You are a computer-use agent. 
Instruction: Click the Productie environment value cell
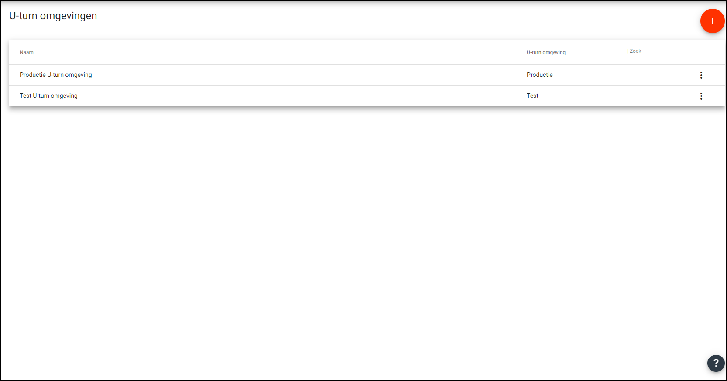pos(539,75)
